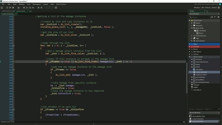Click the asset browser filter funnel icon
The image size is (222, 125).
pos(215,17)
